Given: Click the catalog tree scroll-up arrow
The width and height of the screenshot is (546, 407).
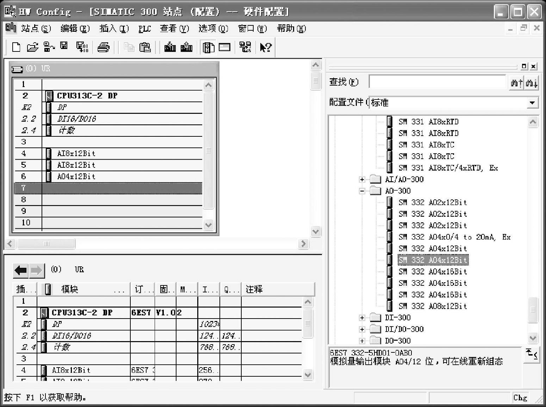Looking at the screenshot, I should click(533, 122).
